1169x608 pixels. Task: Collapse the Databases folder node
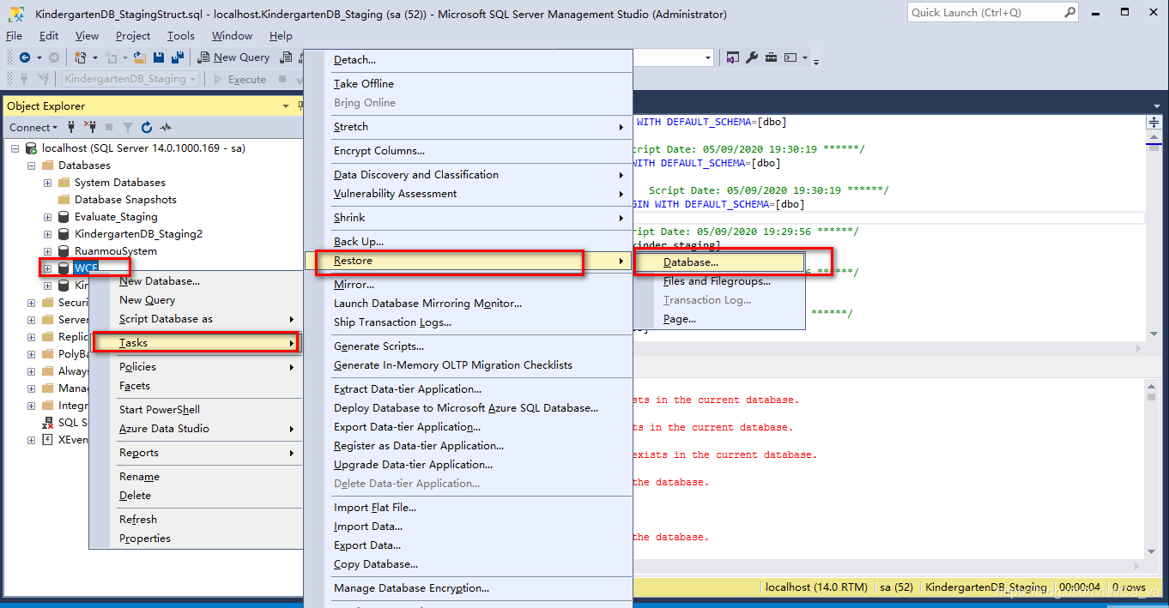(32, 165)
